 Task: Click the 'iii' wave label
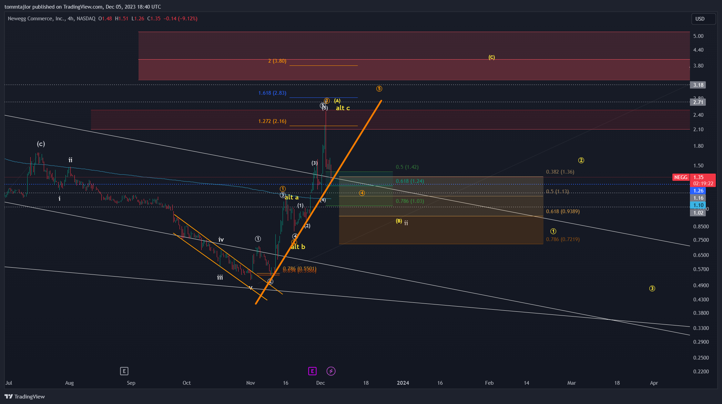point(220,278)
